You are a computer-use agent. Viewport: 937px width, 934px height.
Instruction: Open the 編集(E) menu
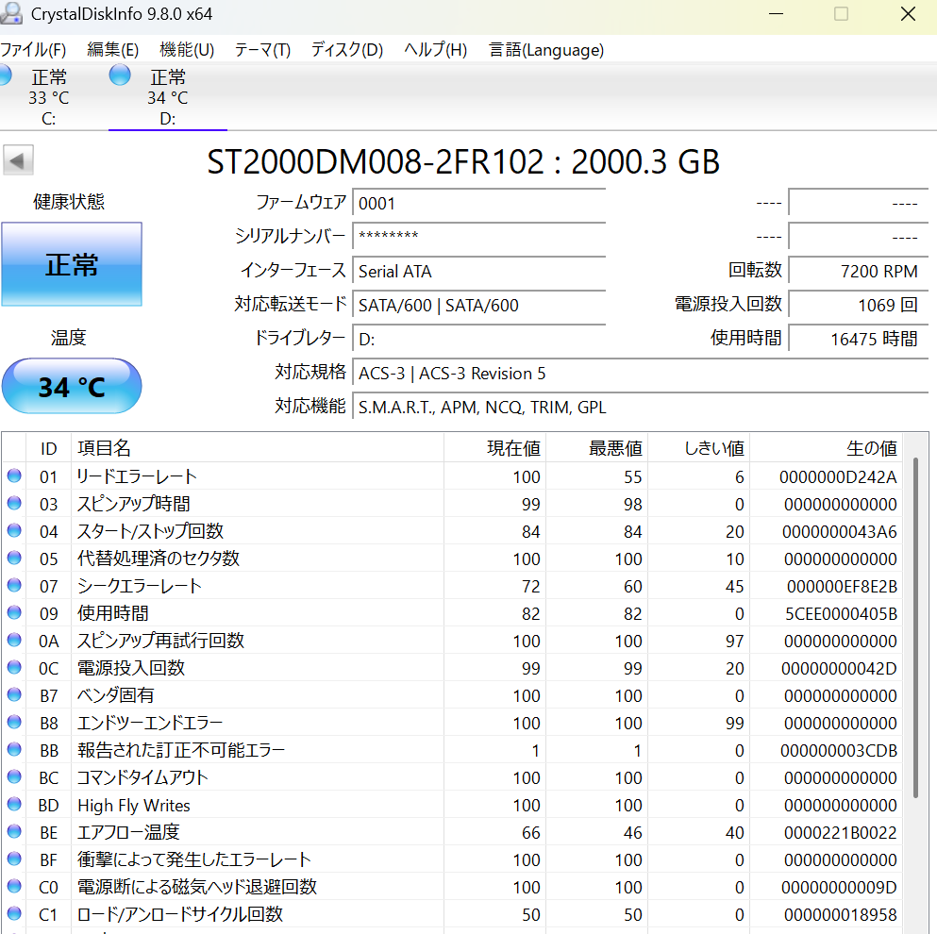pyautogui.click(x=113, y=50)
